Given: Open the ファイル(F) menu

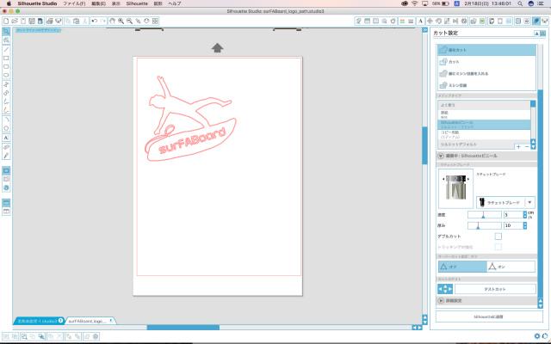Looking at the screenshot, I should (74, 3).
